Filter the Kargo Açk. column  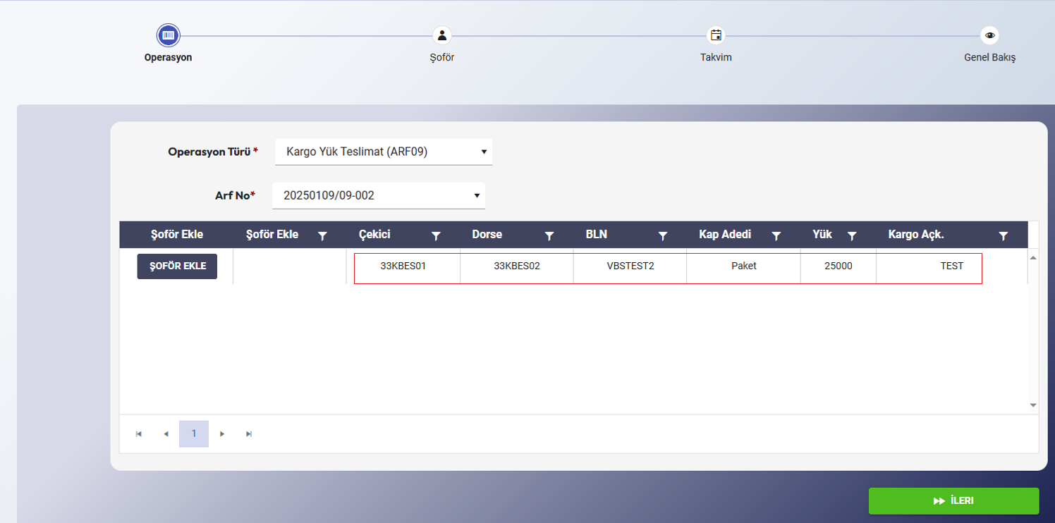(1004, 236)
